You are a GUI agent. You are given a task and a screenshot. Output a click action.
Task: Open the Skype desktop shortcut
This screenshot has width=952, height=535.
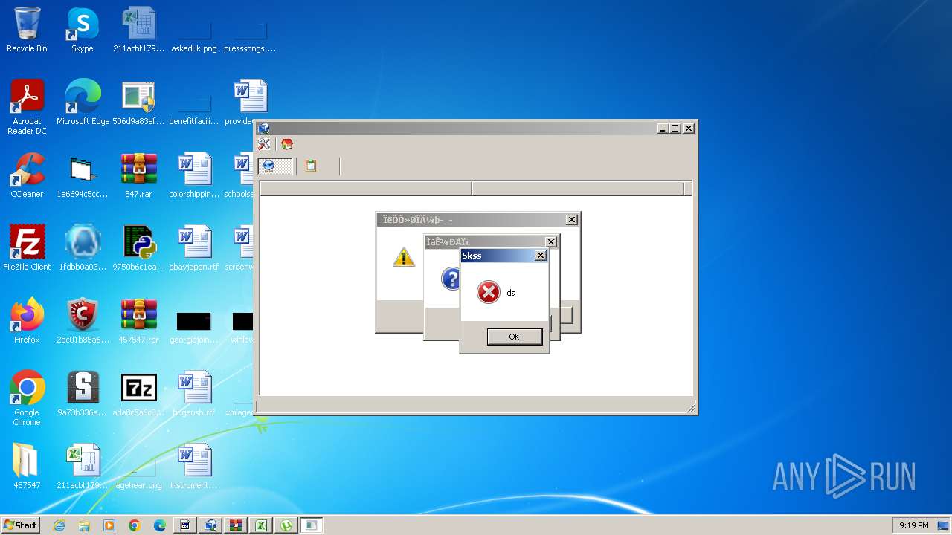(82, 30)
